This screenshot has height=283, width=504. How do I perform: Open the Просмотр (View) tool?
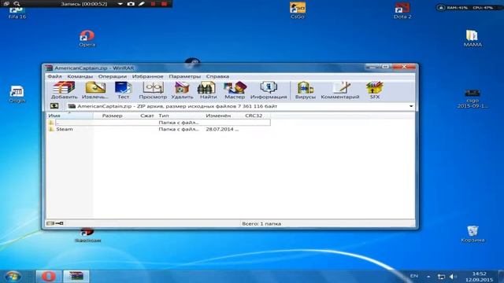pyautogui.click(x=153, y=90)
